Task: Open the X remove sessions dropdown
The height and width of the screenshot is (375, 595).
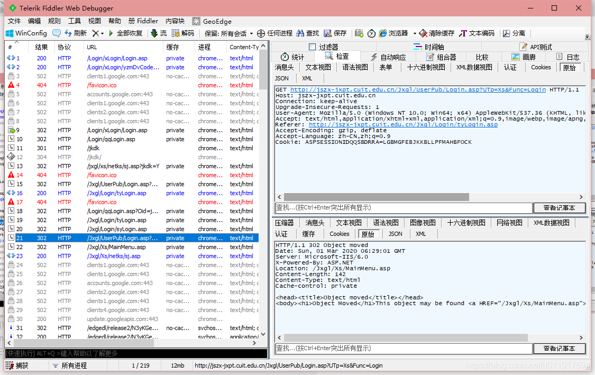Action: (x=98, y=33)
